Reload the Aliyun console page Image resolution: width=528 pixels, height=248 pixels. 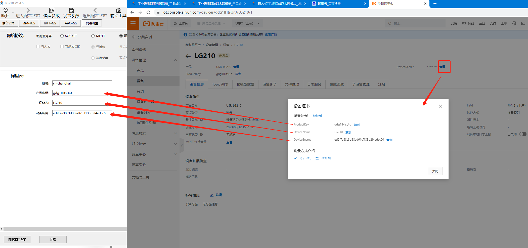pos(148,12)
